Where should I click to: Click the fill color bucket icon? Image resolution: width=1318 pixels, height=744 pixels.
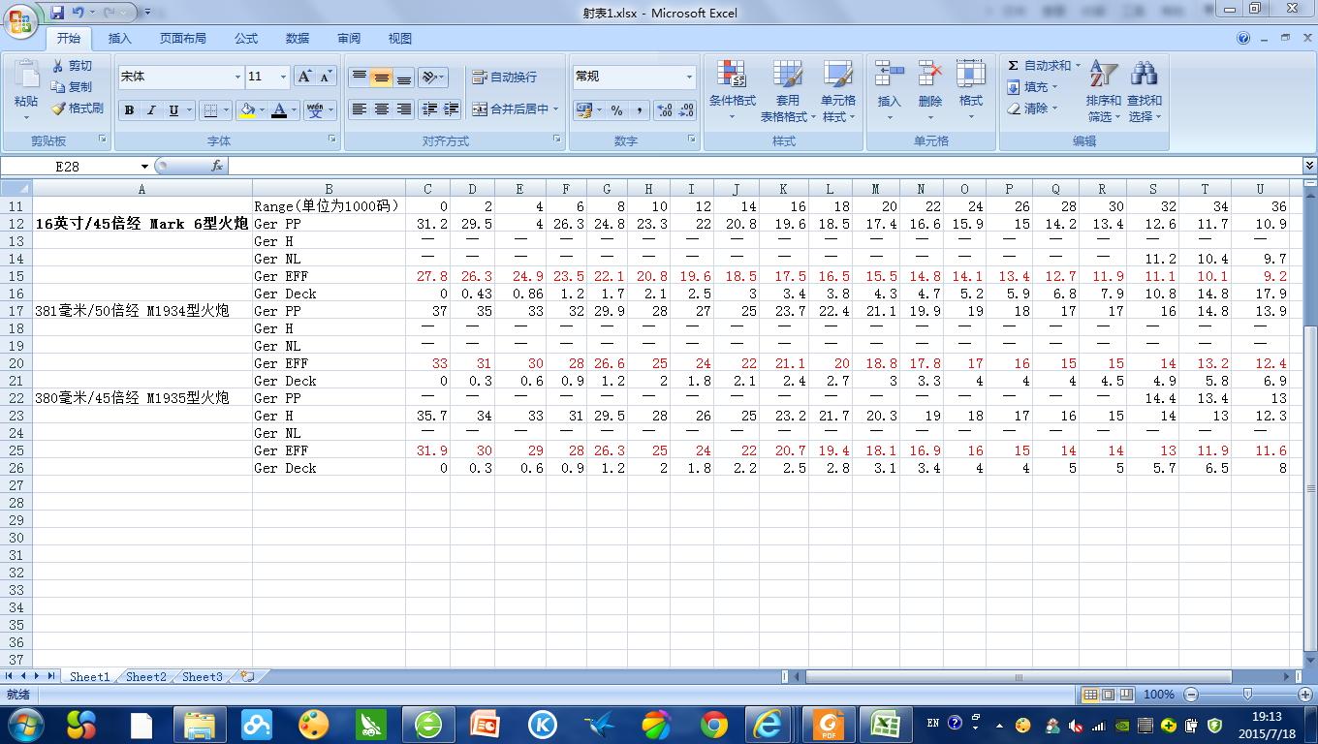[248, 110]
